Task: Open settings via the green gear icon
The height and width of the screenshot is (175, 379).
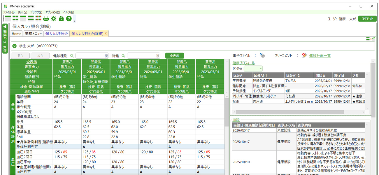Action: [54, 19]
